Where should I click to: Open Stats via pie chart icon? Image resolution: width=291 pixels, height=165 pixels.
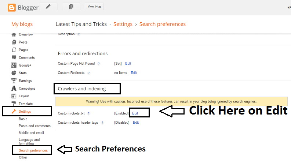coord(14,73)
